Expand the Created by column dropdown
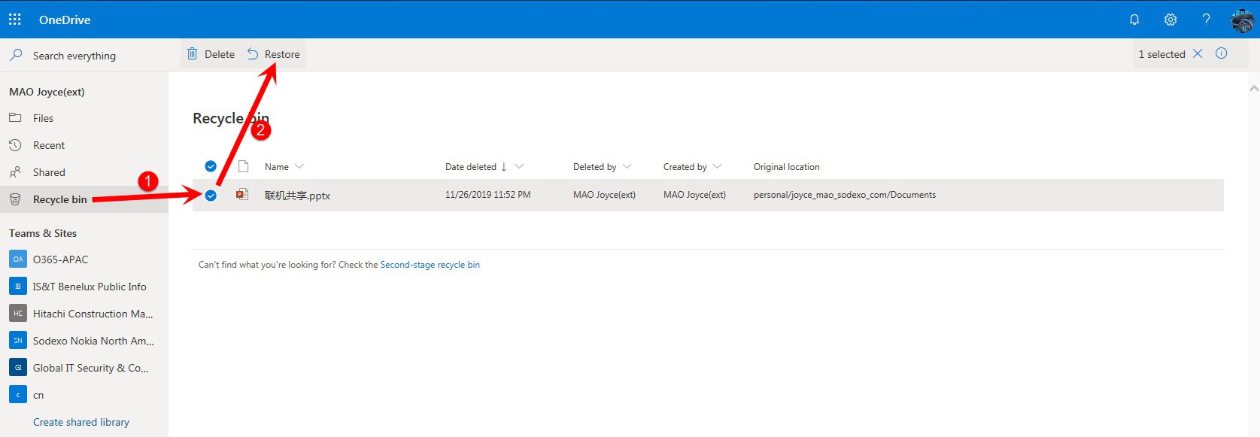 (717, 166)
